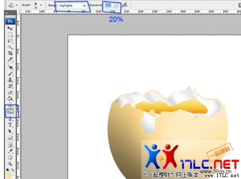Select the Horizontal Type tool
Viewport: 241px width, 179px height.
point(10,125)
